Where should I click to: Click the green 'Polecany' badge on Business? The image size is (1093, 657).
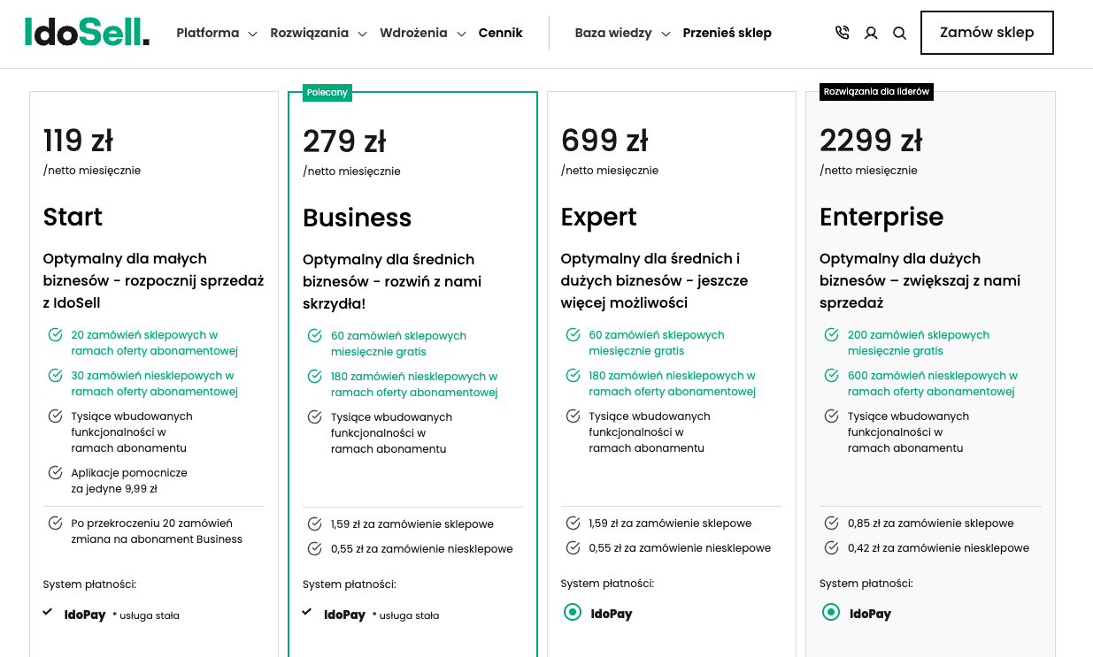327,92
